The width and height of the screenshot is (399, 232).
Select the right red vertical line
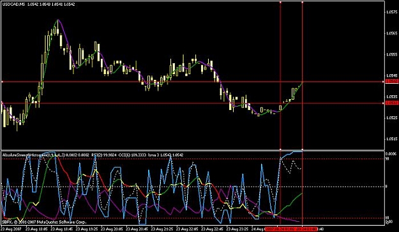(303, 75)
